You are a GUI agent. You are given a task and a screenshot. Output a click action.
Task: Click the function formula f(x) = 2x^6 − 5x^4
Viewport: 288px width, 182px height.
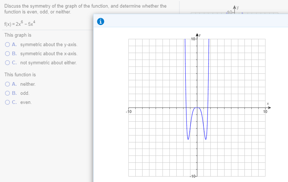pyautogui.click(x=20, y=24)
